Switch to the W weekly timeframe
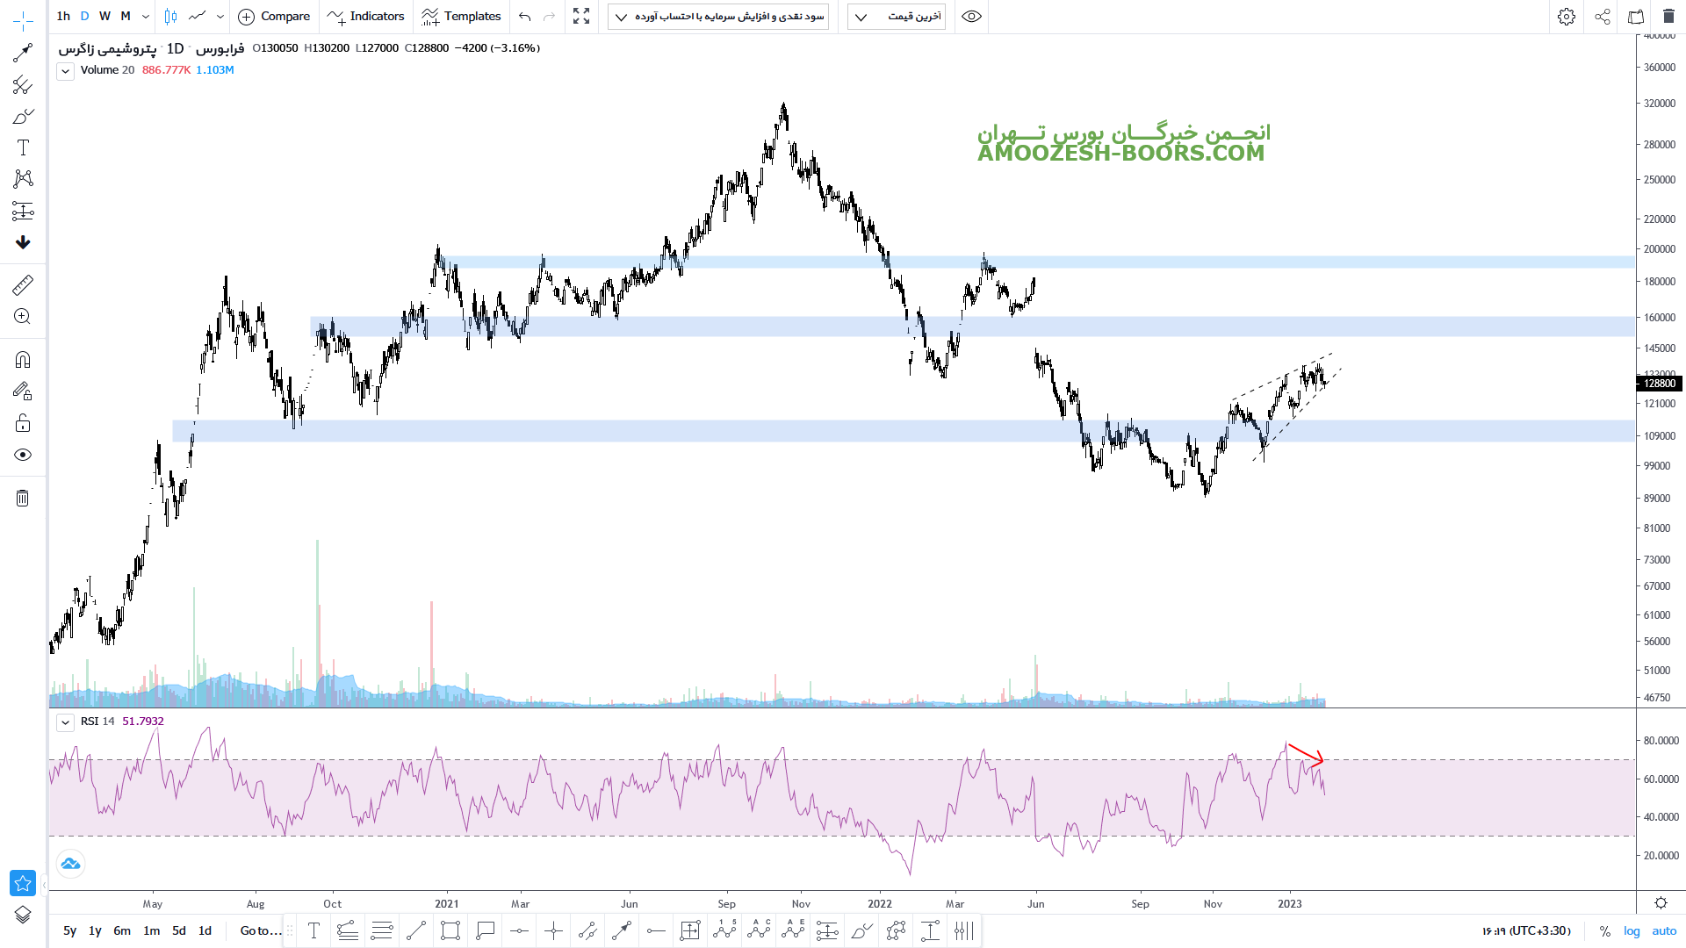This screenshot has width=1686, height=948. (x=105, y=17)
